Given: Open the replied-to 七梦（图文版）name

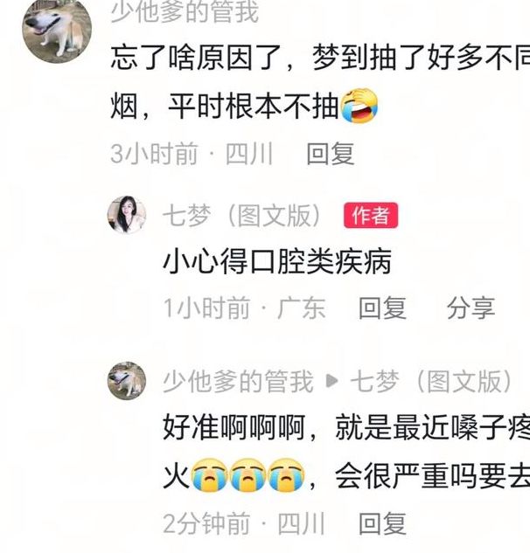Looking at the screenshot, I should click(431, 381).
